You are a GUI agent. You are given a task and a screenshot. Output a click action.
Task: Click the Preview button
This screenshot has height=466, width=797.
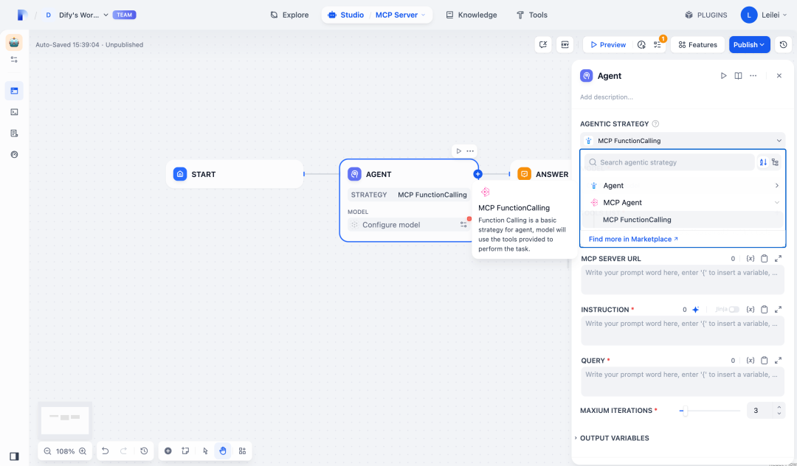[x=607, y=44]
